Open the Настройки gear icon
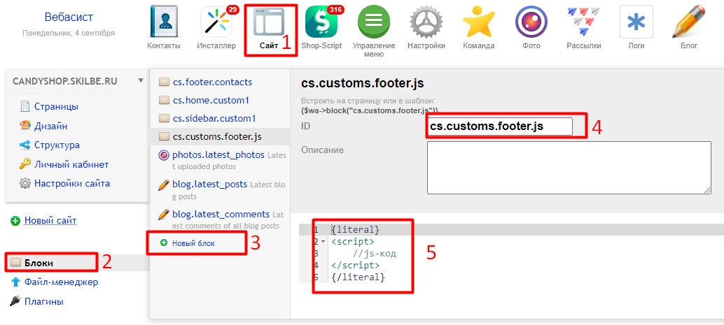The width and height of the screenshot is (724, 325). (x=426, y=23)
